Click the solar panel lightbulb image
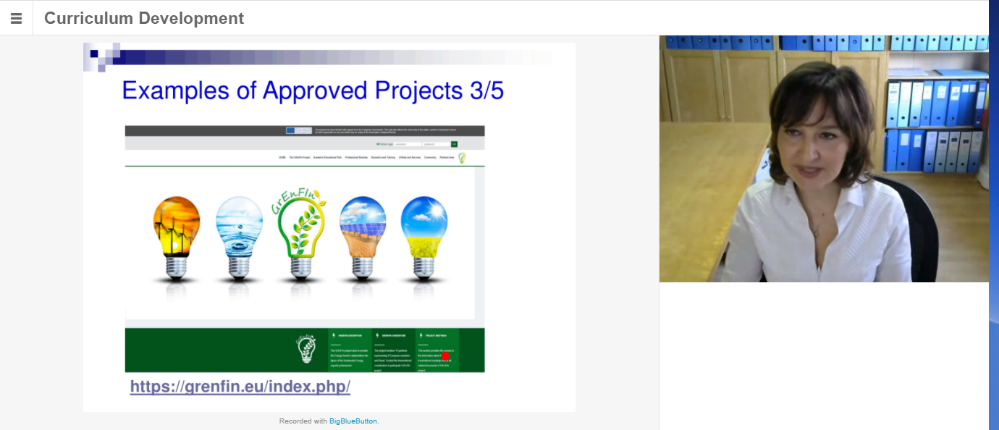 click(x=362, y=237)
